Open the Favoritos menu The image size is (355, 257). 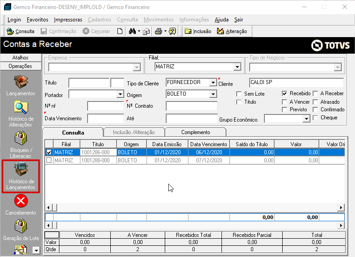pos(38,20)
